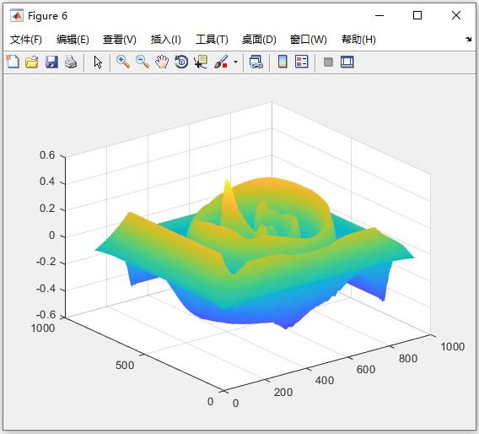Viewport: 479px width, 434px height.
Task: Insert a colorbar from toolbar
Action: (283, 62)
